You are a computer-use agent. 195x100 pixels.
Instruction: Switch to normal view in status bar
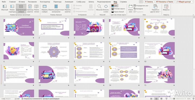[x=151, y=99]
